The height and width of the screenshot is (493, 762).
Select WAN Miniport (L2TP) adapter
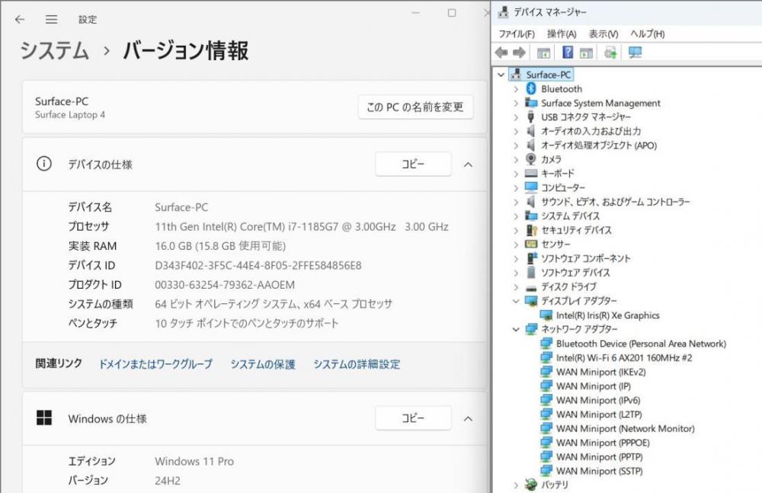click(x=599, y=414)
